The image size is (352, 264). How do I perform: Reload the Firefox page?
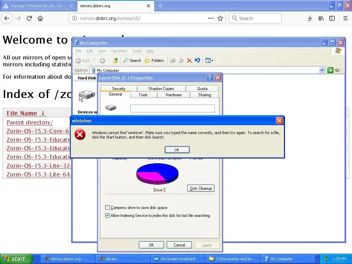coord(29,18)
